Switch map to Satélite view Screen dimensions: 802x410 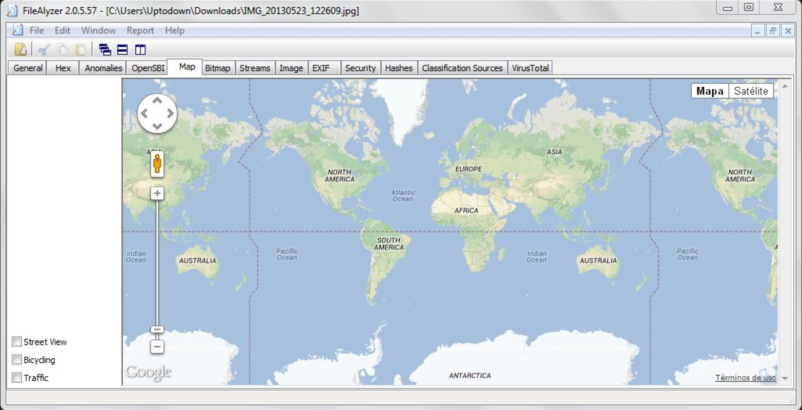pyautogui.click(x=751, y=91)
